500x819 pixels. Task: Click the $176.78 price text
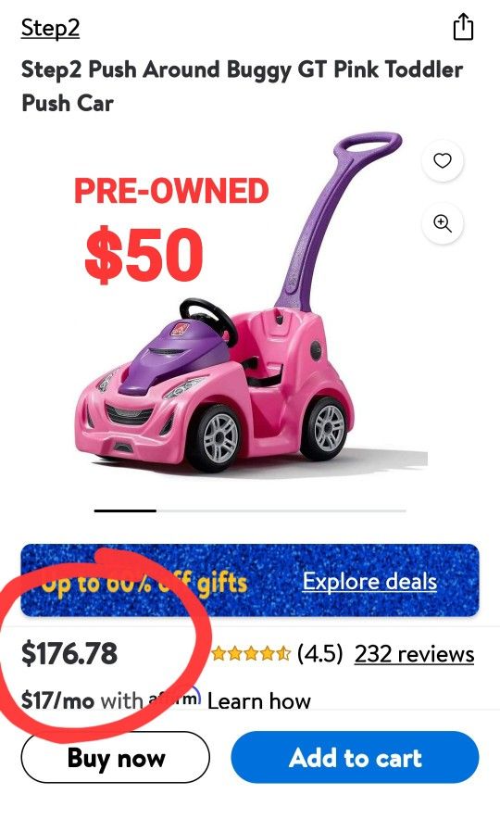coord(69,653)
